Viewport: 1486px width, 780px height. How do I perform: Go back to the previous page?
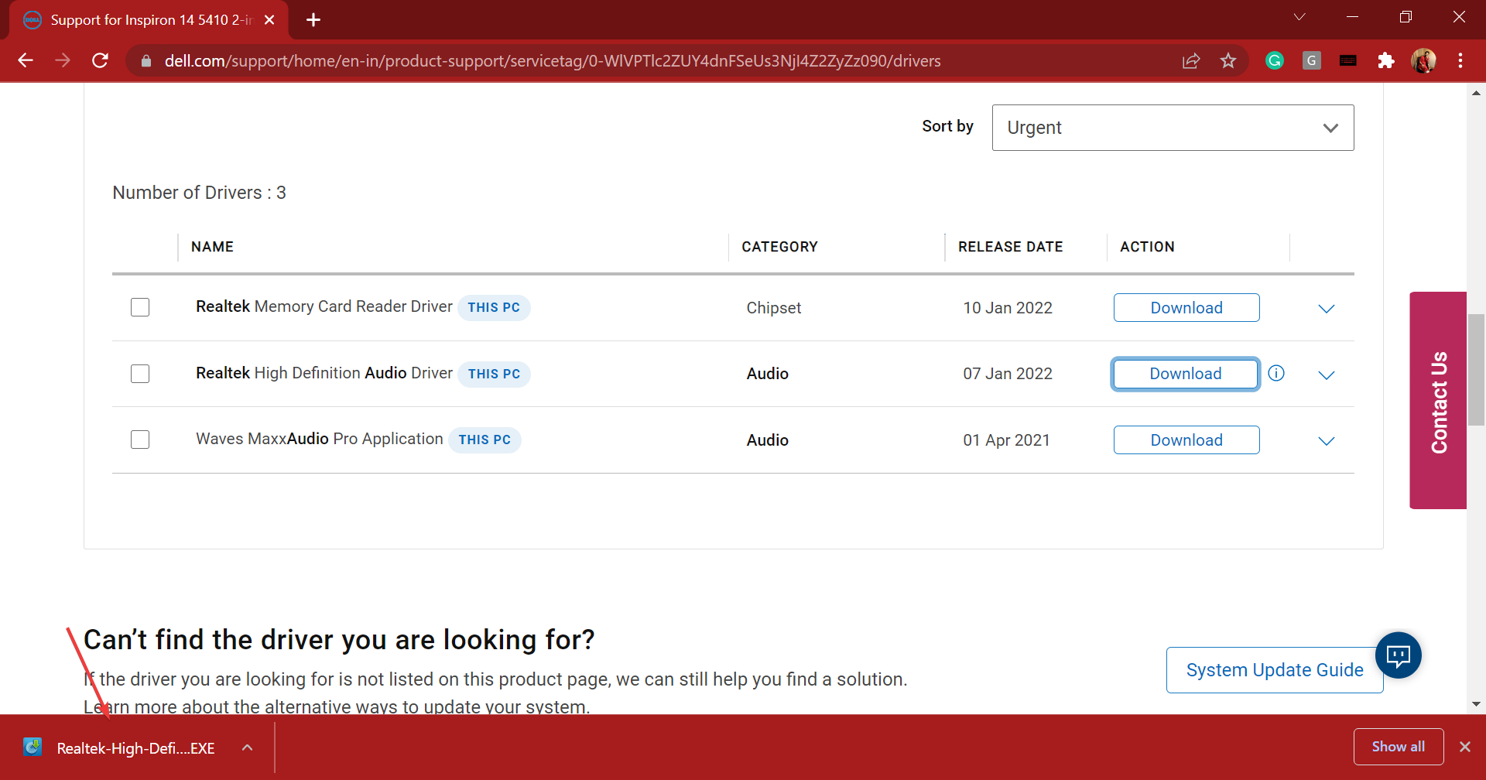click(26, 60)
